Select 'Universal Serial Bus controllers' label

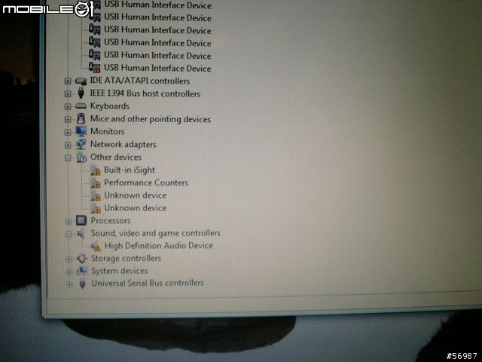148,283
